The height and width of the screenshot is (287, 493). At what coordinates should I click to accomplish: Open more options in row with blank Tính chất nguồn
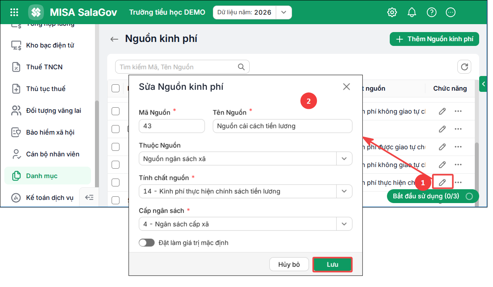[458, 129]
